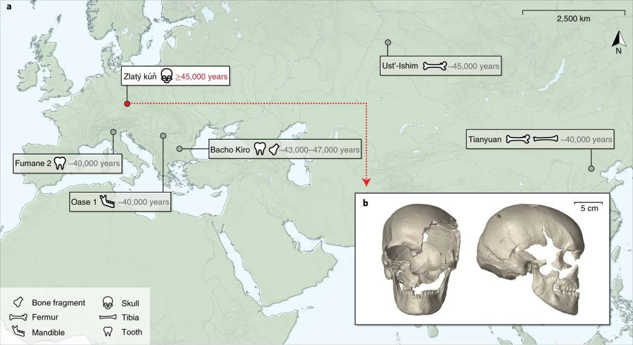The width and height of the screenshot is (633, 345).
Task: Click the Mandible icon in the legend
Action: 20,332
